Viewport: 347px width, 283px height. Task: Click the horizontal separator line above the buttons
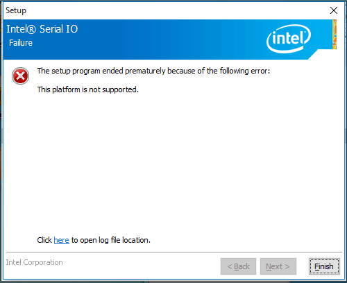[x=174, y=252]
